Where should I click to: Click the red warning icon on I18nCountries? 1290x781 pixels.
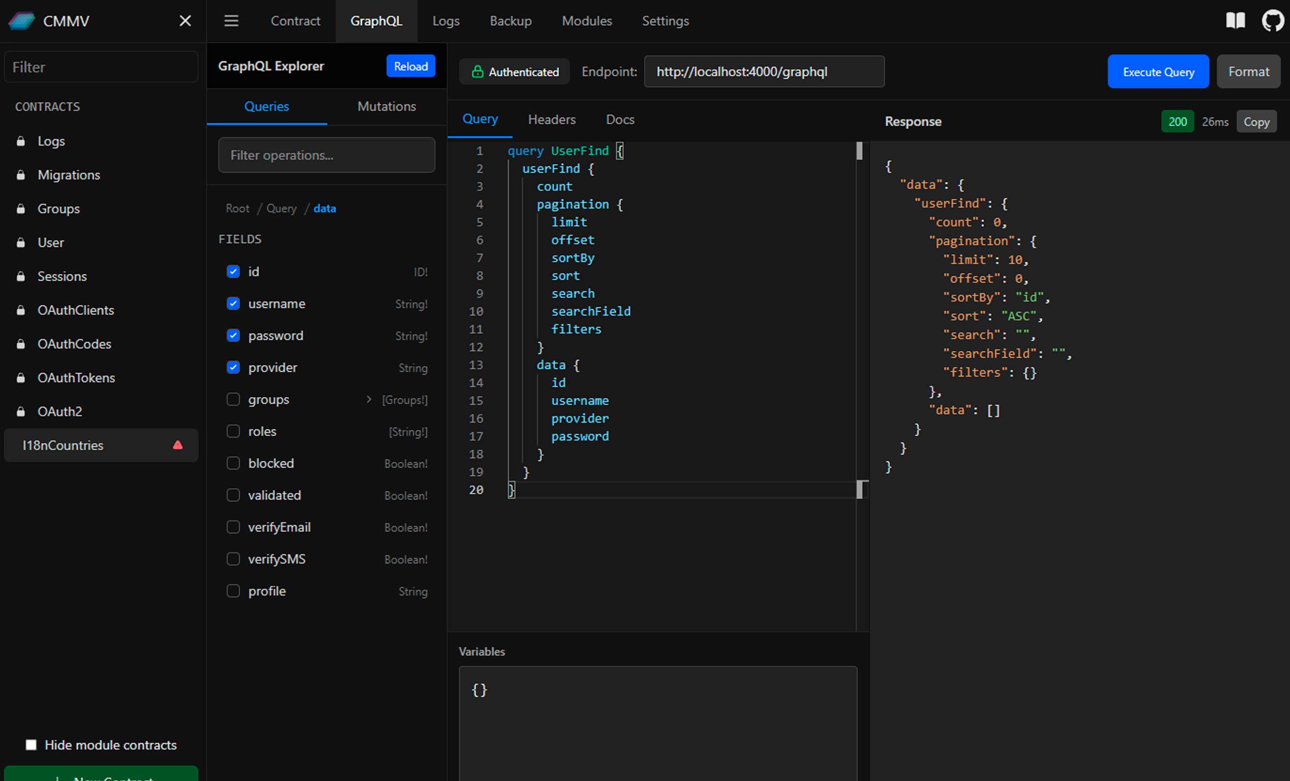coord(178,445)
